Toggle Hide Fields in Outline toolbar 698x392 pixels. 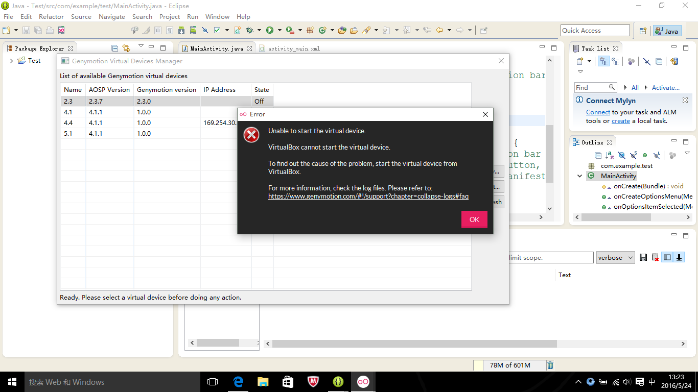tap(622, 155)
